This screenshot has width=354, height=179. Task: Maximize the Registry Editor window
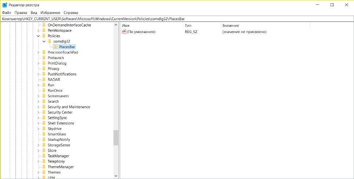coord(332,5)
